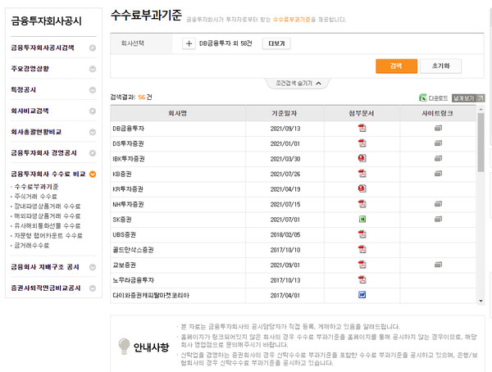Image resolution: width=492 pixels, height=372 pixels.
Task: Click 넓게보기 wide view button
Action: [468, 98]
